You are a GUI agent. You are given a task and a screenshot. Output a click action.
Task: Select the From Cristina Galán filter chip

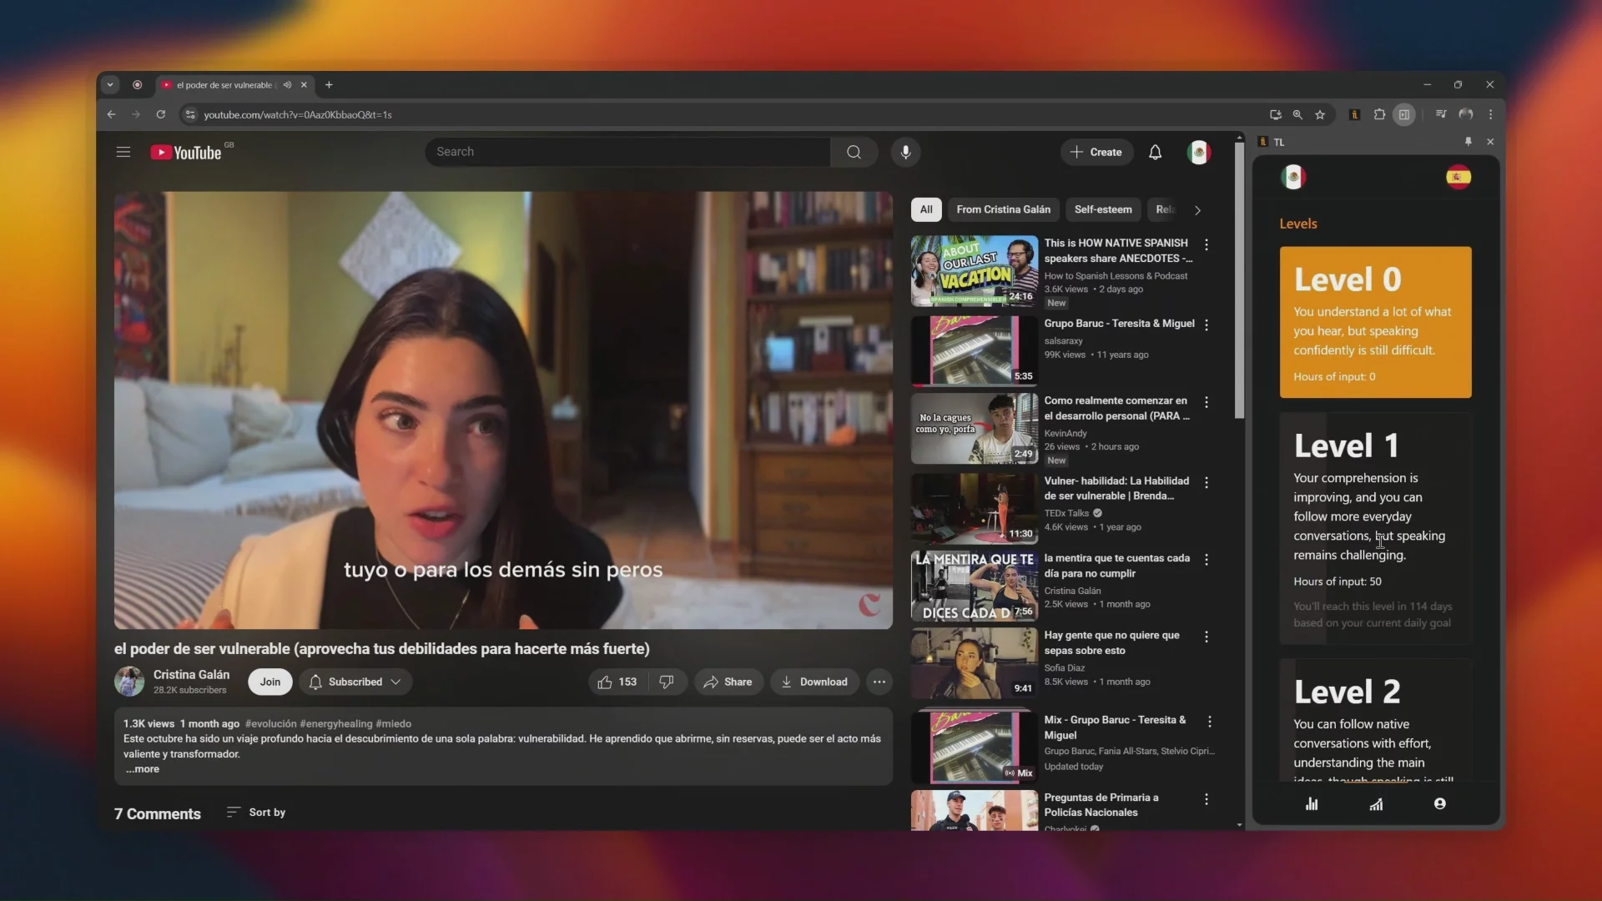[x=1003, y=209]
